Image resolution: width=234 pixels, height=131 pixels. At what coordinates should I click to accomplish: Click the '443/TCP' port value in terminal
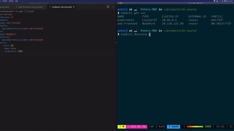click(x=217, y=20)
